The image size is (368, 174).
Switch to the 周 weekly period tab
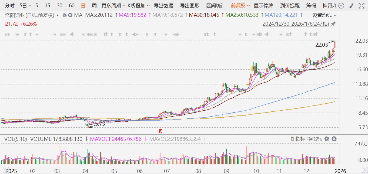[x=94, y=6]
